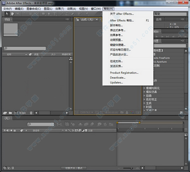Open the 图层(L) menu
The image size is (190, 172).
click(x=48, y=9)
